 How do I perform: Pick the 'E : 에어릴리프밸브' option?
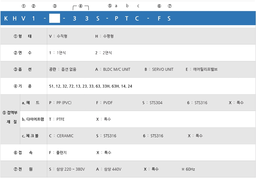201,69
